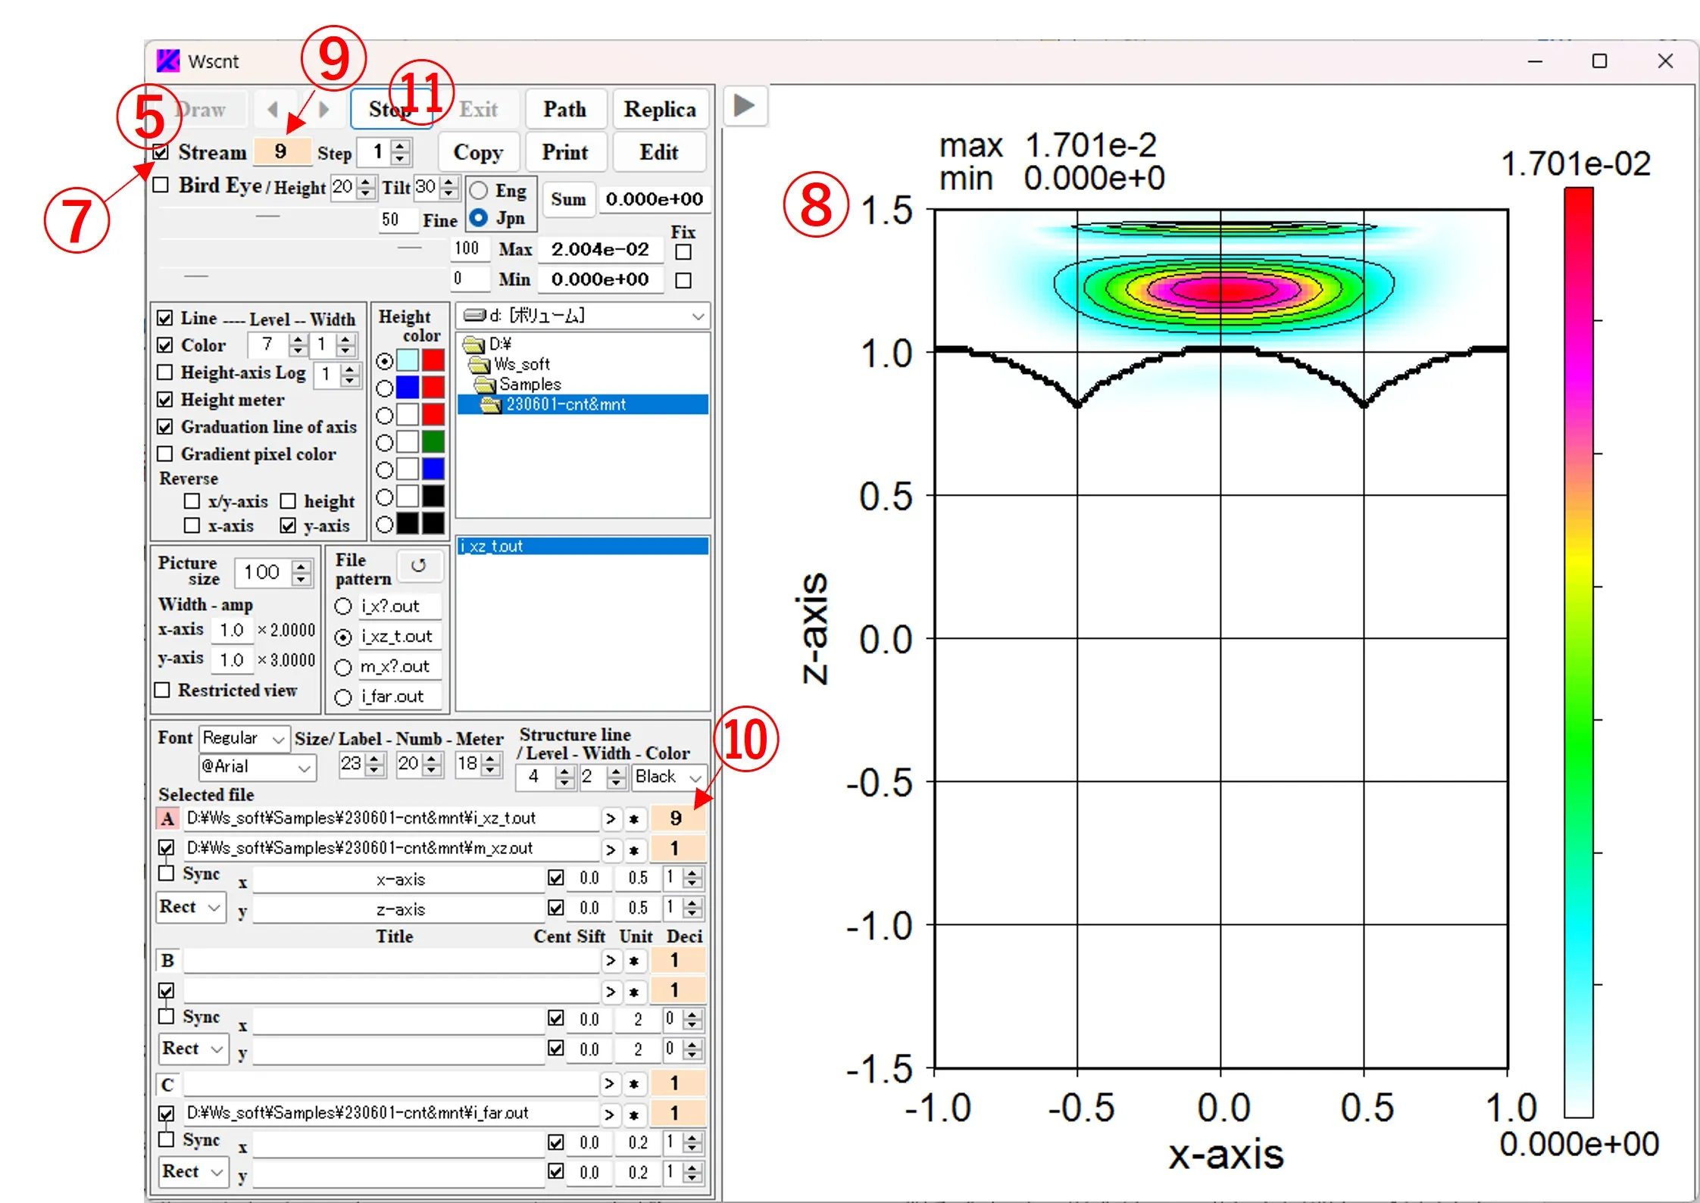Enable Height-axis Log checkbox

164,372
